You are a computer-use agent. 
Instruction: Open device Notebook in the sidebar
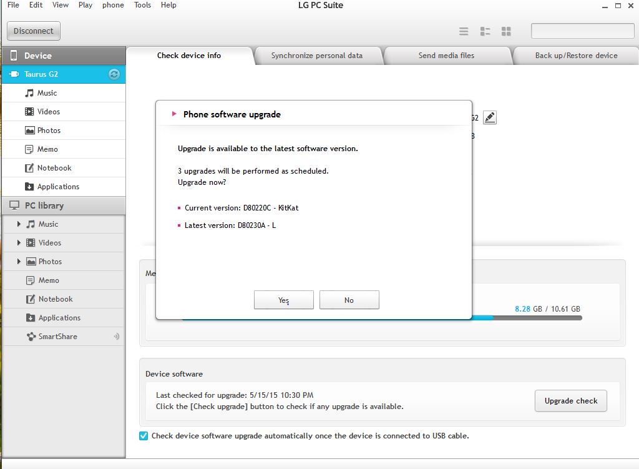pos(64,168)
